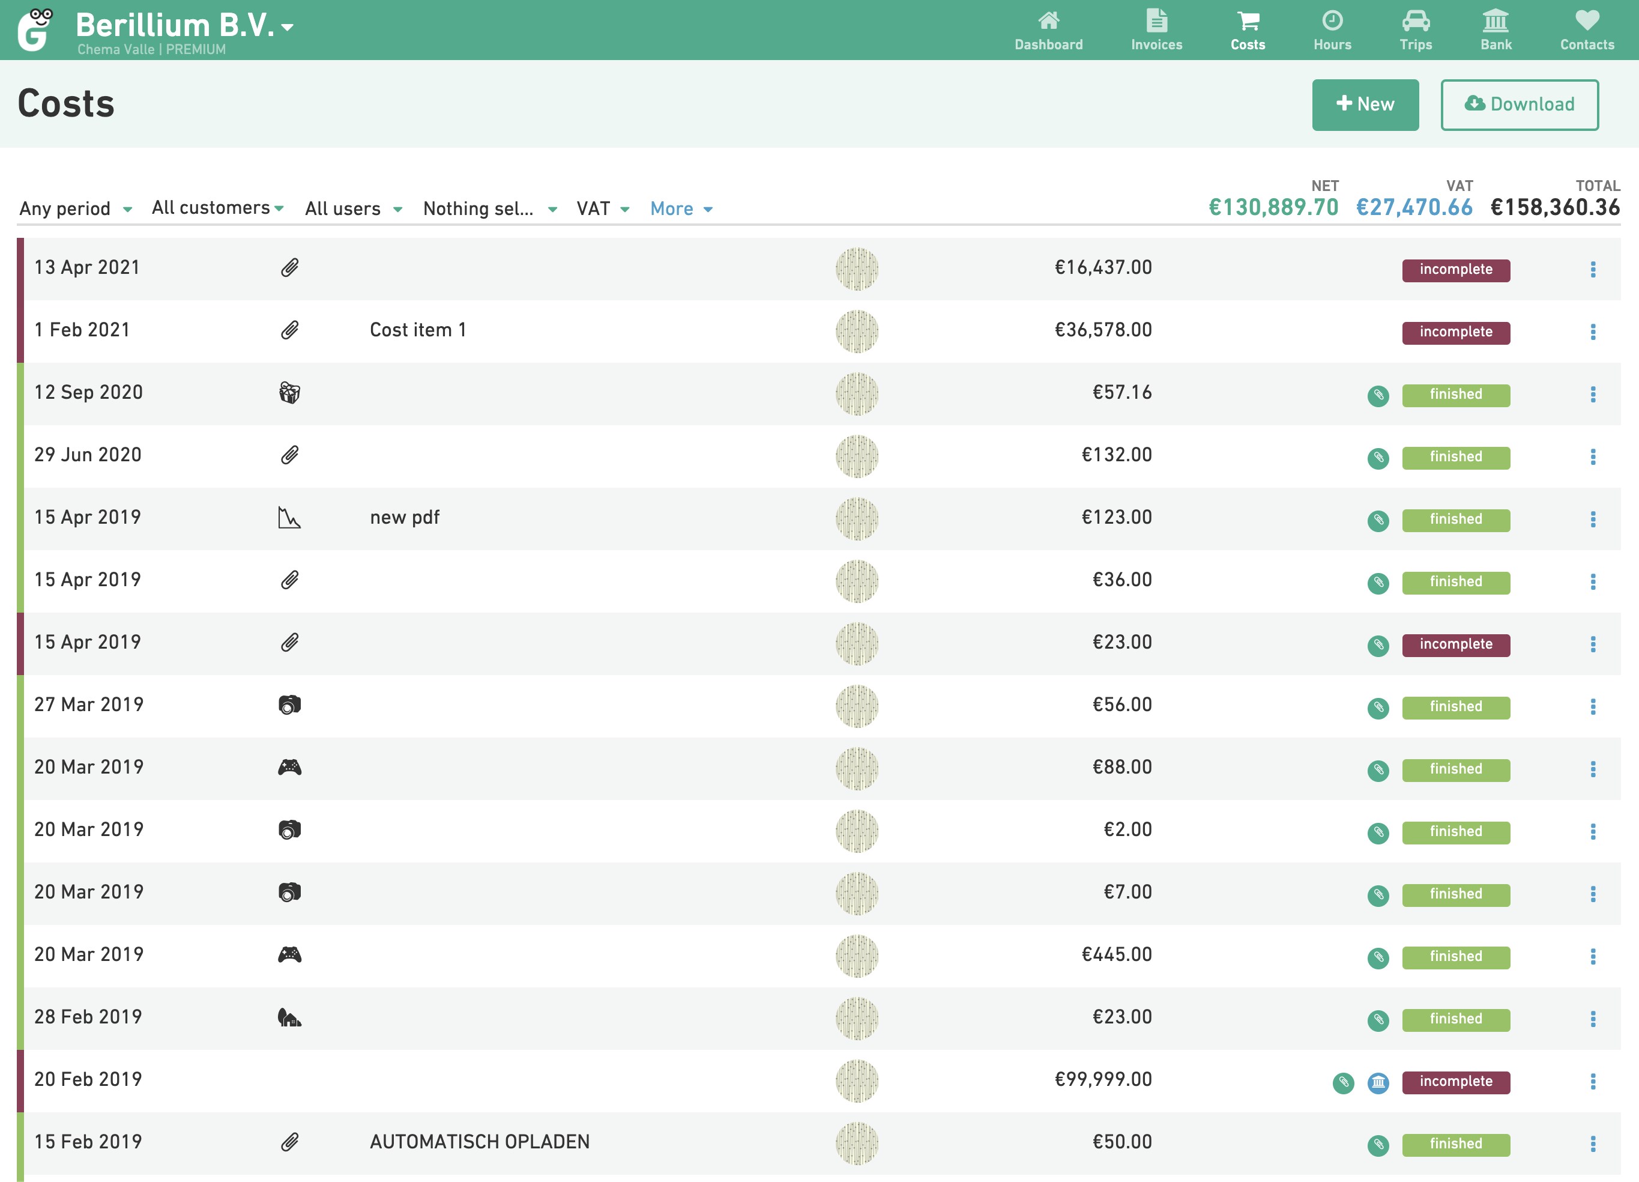The image size is (1639, 1182).
Task: Go to the Invoices section
Action: click(x=1156, y=29)
